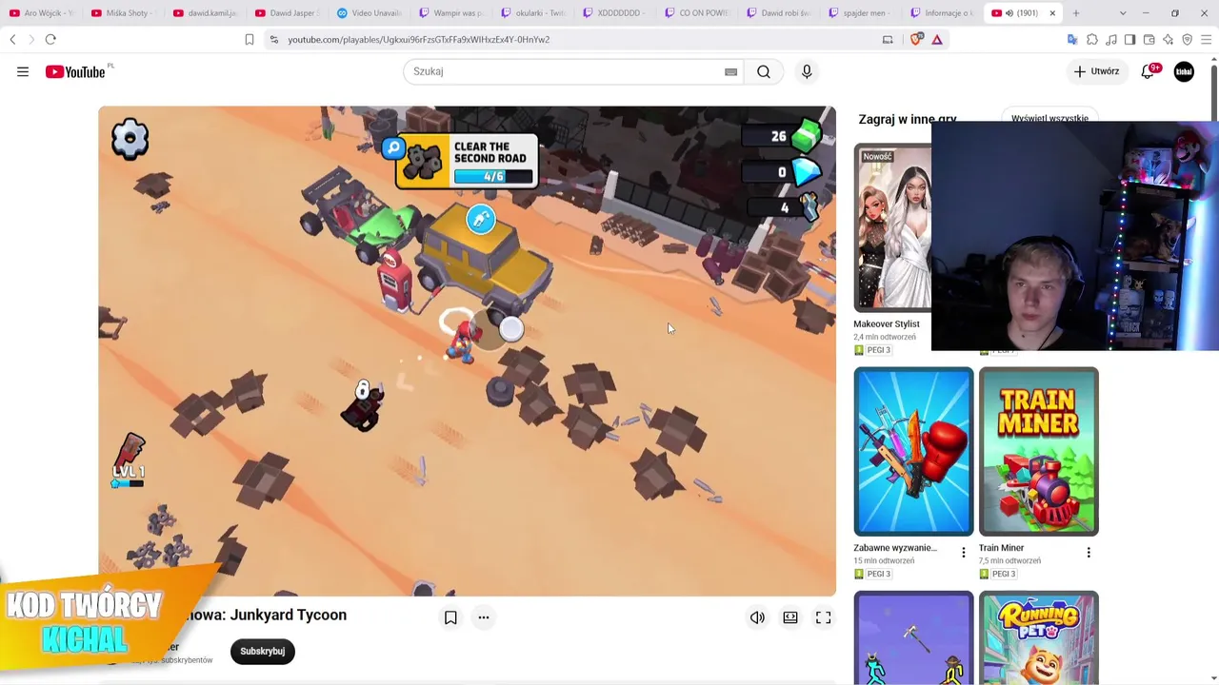Switch the game to theater mode
1219x685 pixels.
tap(790, 617)
